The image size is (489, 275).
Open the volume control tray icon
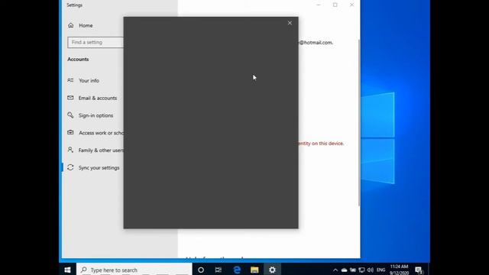click(x=371, y=270)
